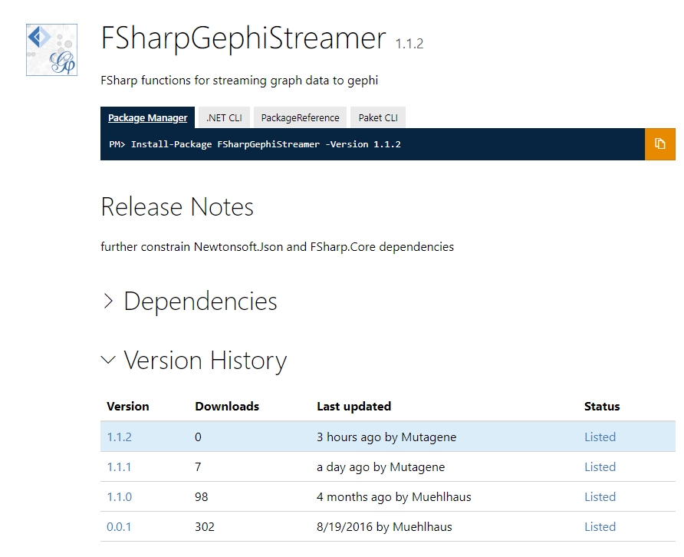
Task: Click the chevron next to Dependencies heading
Action: (x=108, y=301)
